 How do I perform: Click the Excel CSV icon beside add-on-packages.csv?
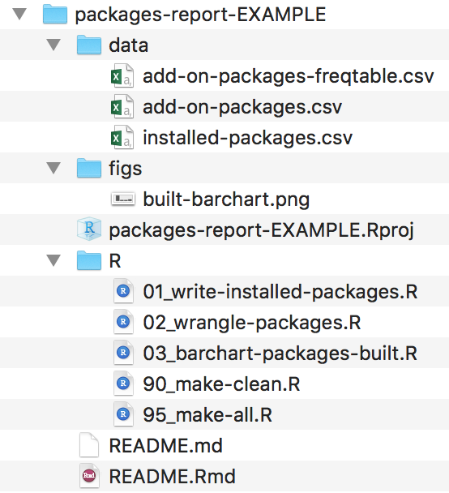coord(122,106)
